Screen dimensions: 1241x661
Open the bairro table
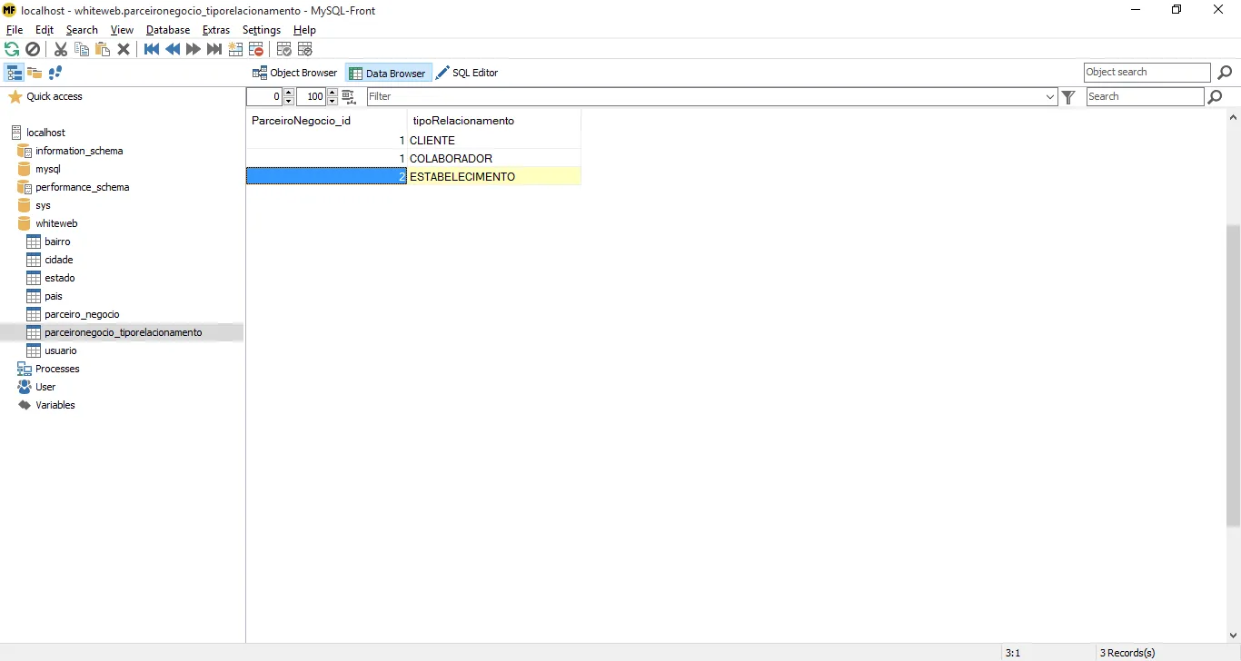[57, 242]
